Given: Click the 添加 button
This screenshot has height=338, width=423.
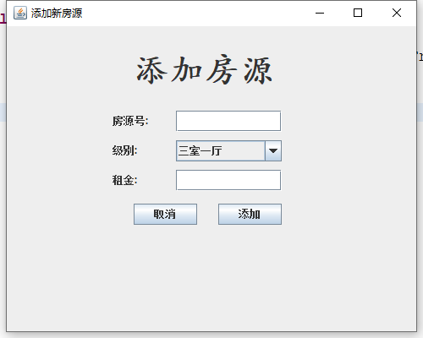Looking at the screenshot, I should click(250, 215).
